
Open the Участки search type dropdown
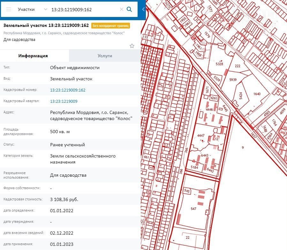(32, 9)
